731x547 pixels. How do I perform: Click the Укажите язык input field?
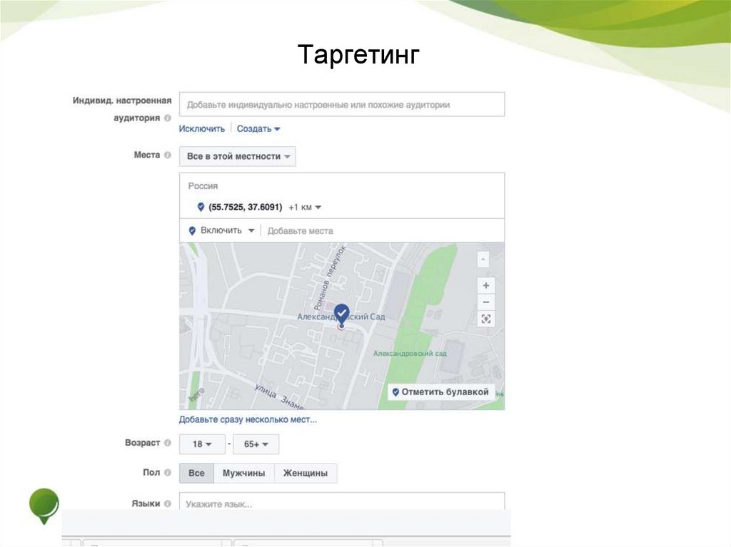pos(286,504)
